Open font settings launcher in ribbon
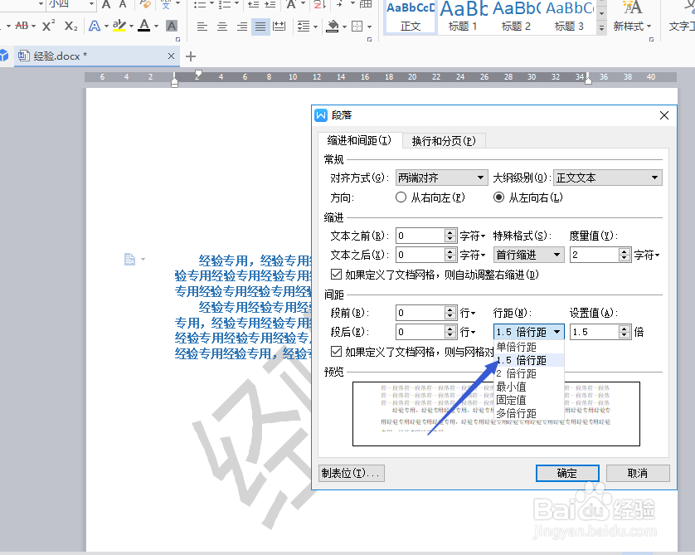This screenshot has height=555, width=695. click(177, 40)
